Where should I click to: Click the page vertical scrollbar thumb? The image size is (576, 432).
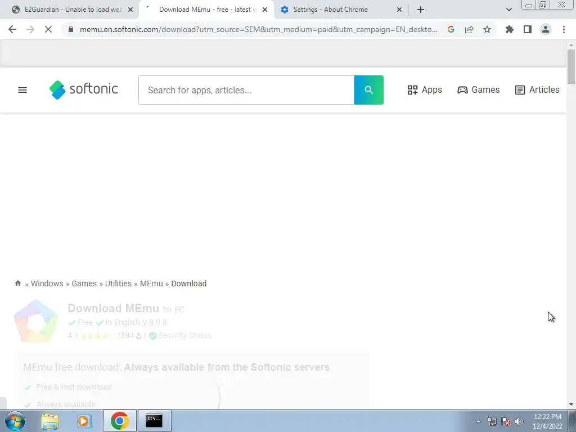pos(571,66)
